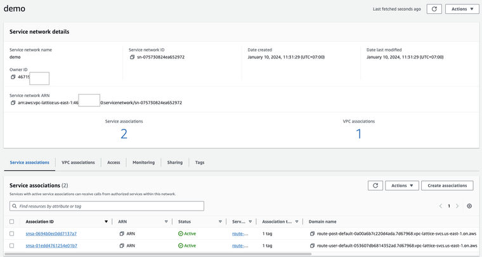The height and width of the screenshot is (257, 482).
Task: Select all associations with header checkbox
Action: (x=11, y=221)
